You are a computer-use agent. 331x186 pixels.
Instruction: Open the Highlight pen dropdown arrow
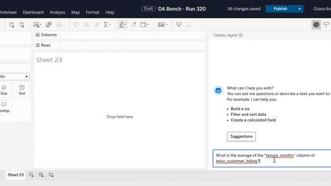pyautogui.click(x=125, y=24)
